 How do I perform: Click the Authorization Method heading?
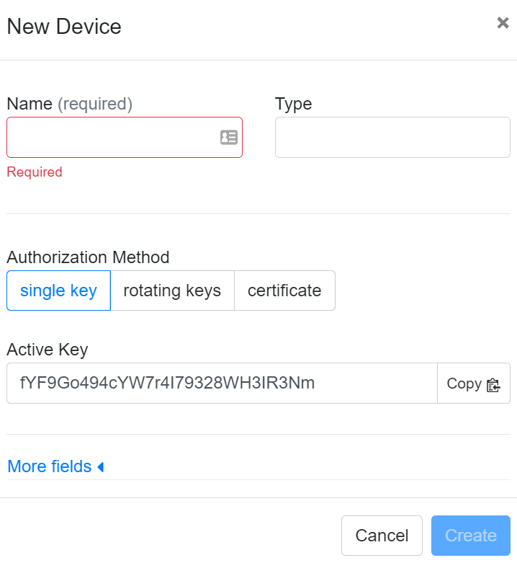click(x=88, y=257)
